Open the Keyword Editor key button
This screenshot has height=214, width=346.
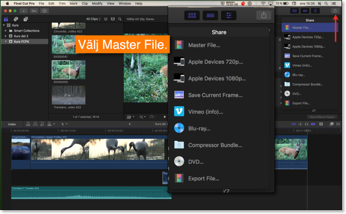pos(34,11)
